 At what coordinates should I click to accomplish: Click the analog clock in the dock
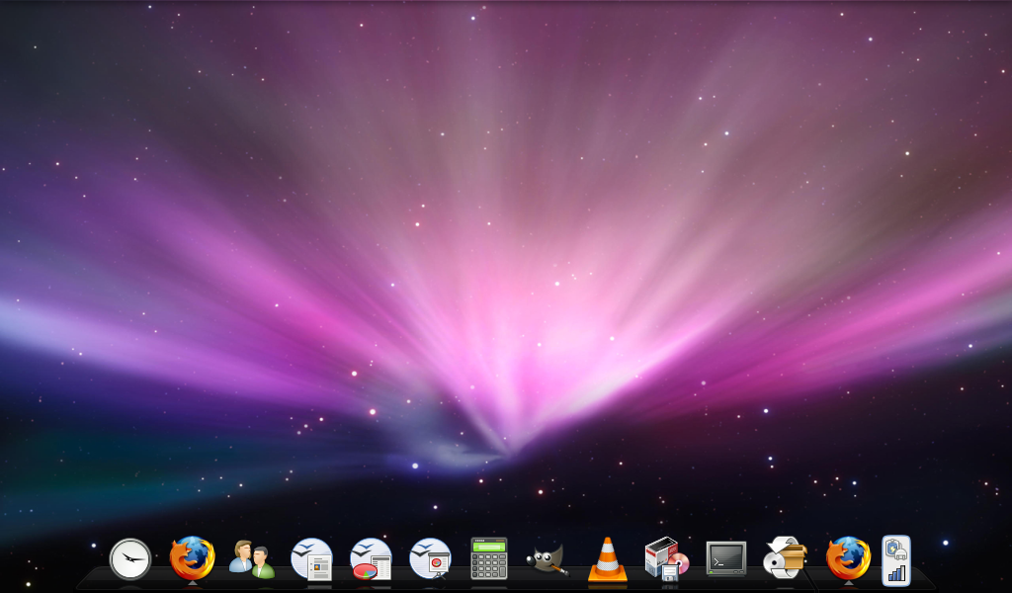[x=130, y=558]
